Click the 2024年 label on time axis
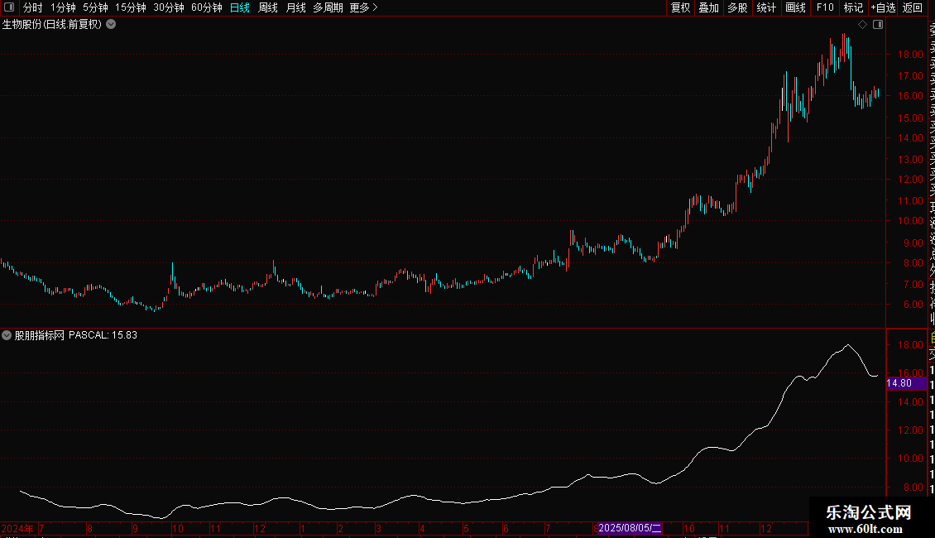 click(17, 528)
